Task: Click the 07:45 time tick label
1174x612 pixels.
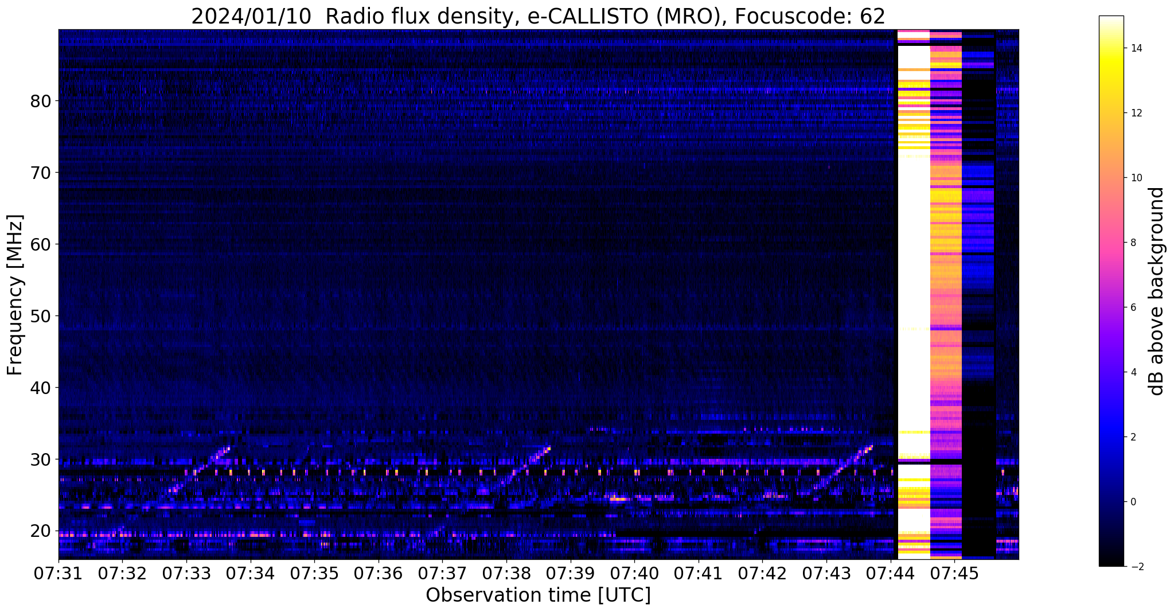Action: 954,574
